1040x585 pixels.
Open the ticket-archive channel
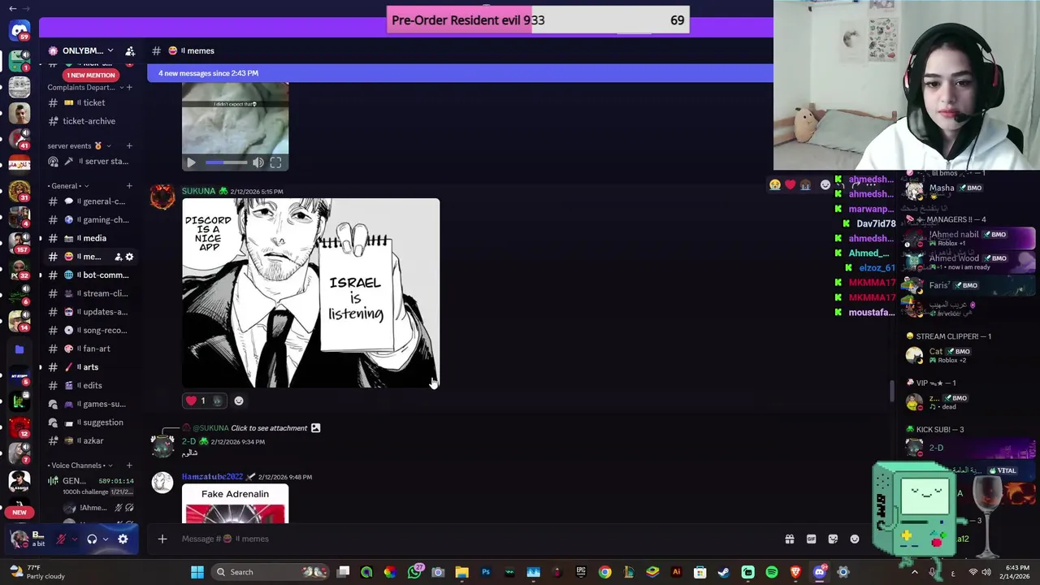coord(88,121)
